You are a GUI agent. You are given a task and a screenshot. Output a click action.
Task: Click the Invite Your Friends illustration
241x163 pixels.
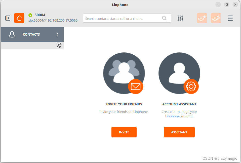pos(124,73)
